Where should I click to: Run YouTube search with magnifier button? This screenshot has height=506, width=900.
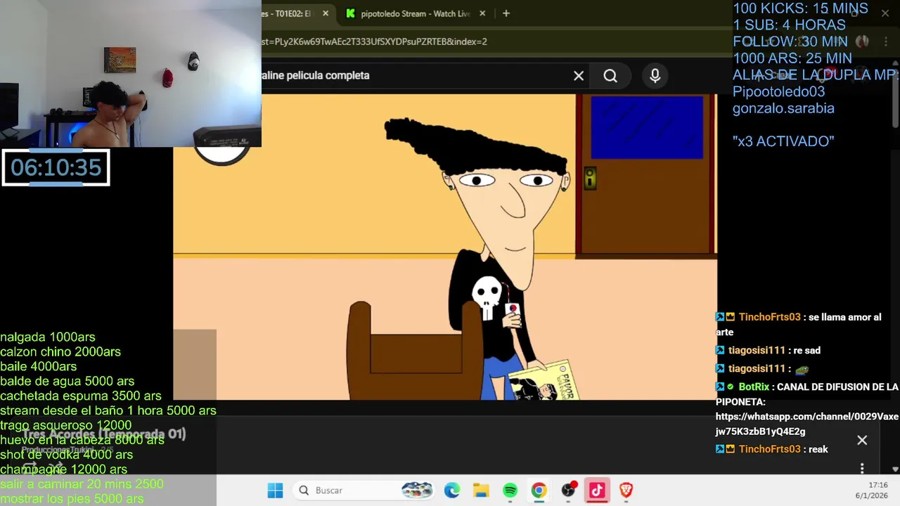(610, 76)
